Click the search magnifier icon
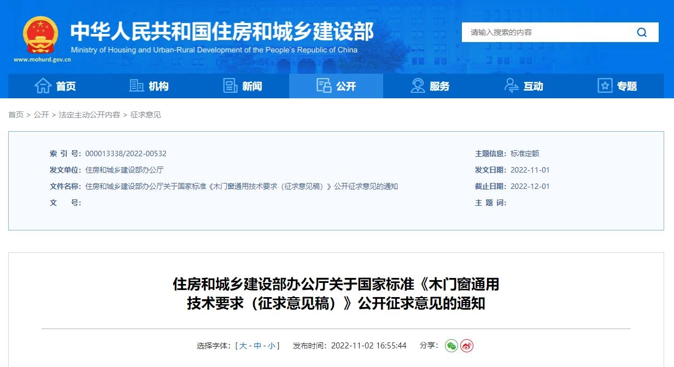The width and height of the screenshot is (674, 367). (x=642, y=32)
